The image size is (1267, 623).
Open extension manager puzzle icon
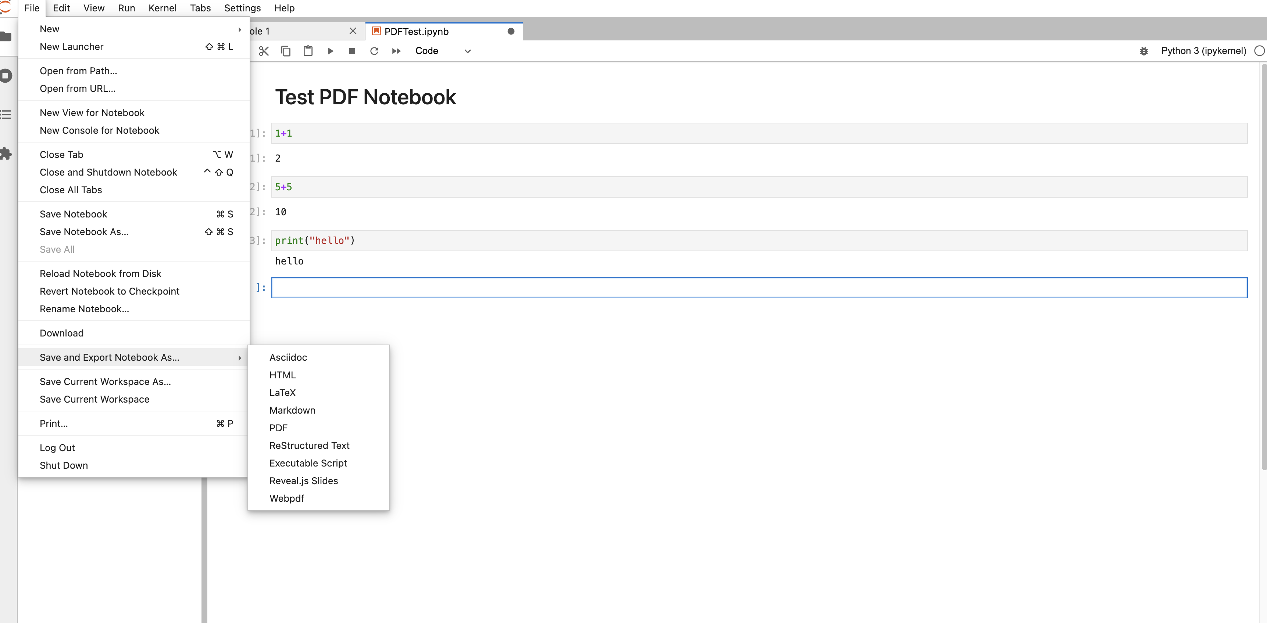[x=6, y=154]
